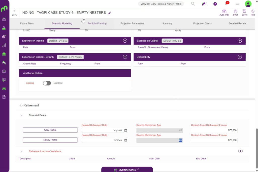Expand the MyFINANCIALS bottom panel

(127, 169)
